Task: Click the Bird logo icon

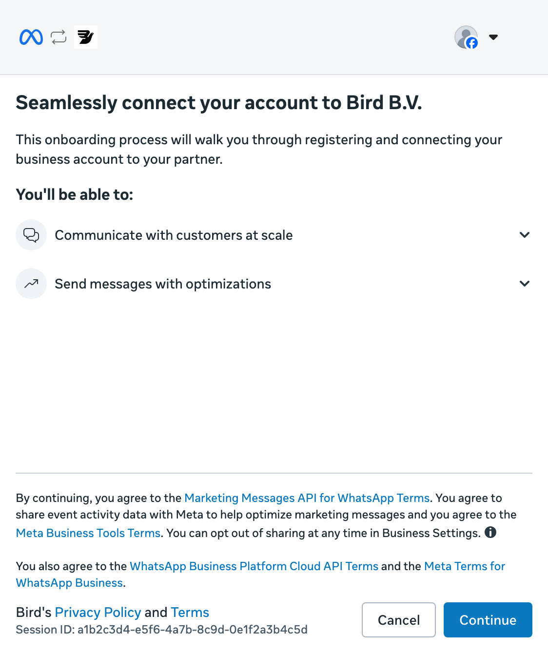Action: 86,37
